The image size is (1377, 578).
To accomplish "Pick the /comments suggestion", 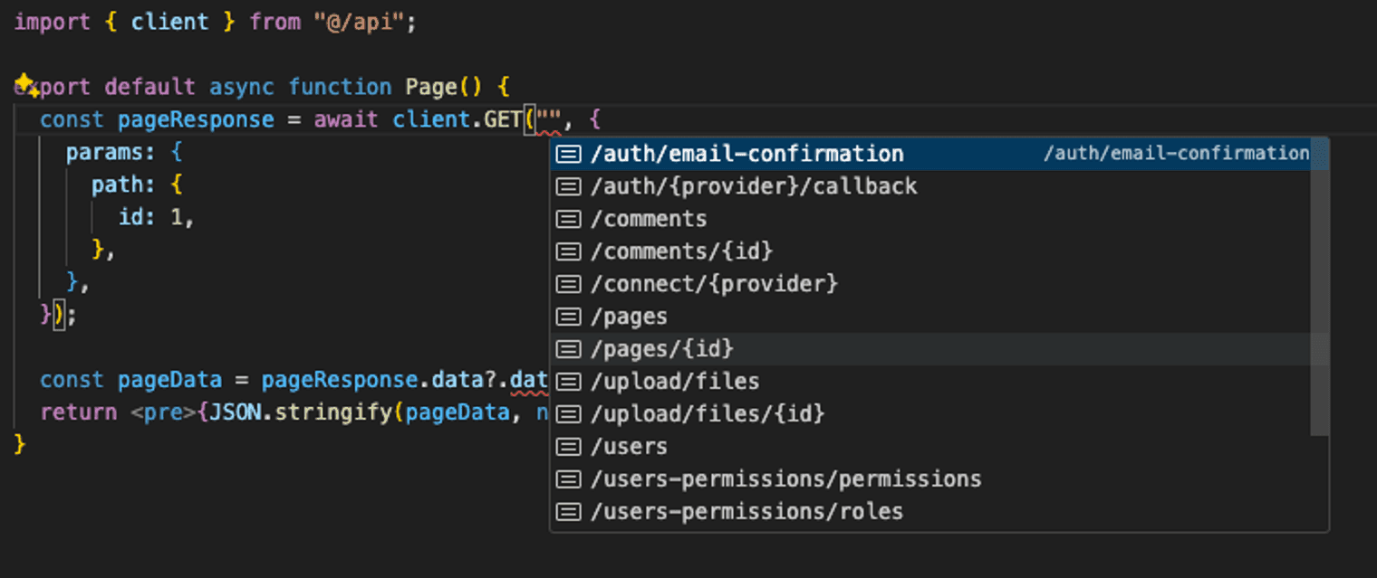I will click(931, 219).
